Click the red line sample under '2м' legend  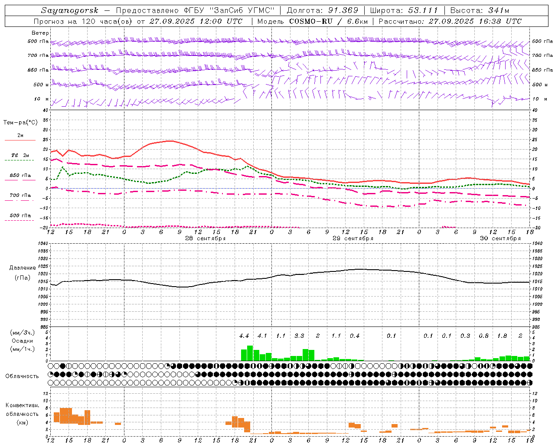tap(20, 140)
